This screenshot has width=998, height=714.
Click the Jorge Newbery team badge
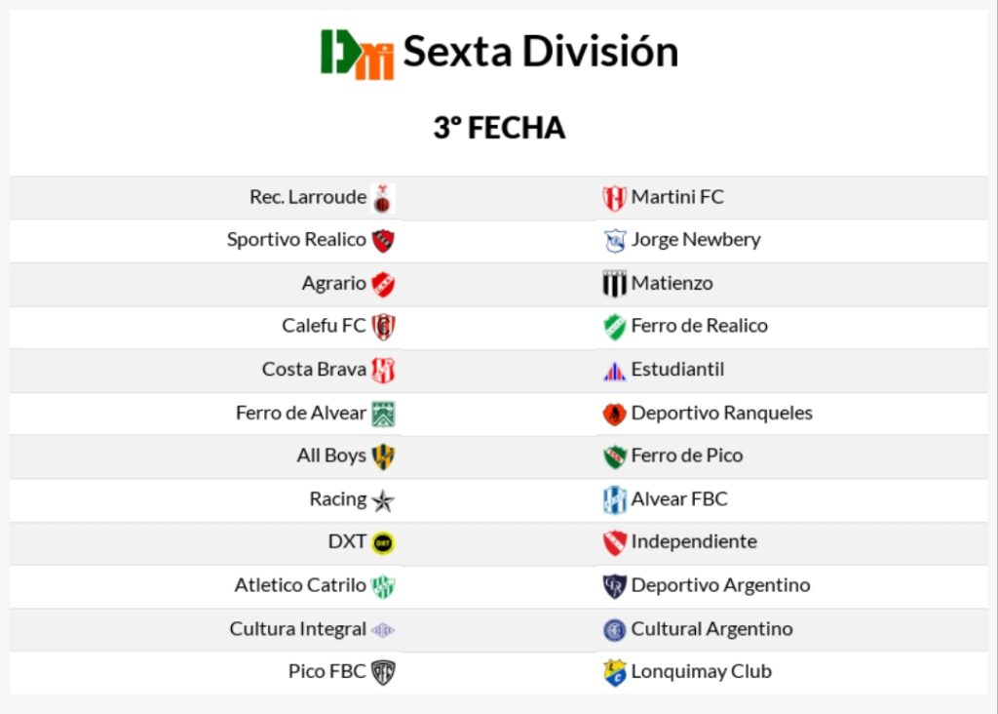614,241
